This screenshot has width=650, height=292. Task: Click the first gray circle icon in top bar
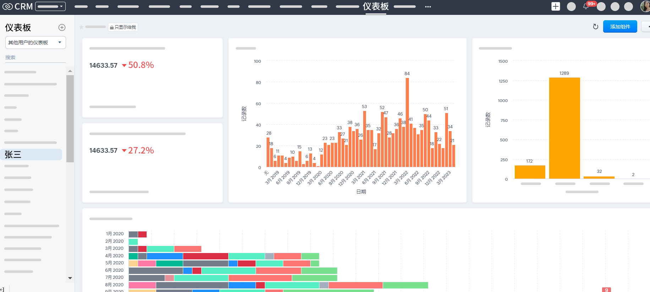571,6
